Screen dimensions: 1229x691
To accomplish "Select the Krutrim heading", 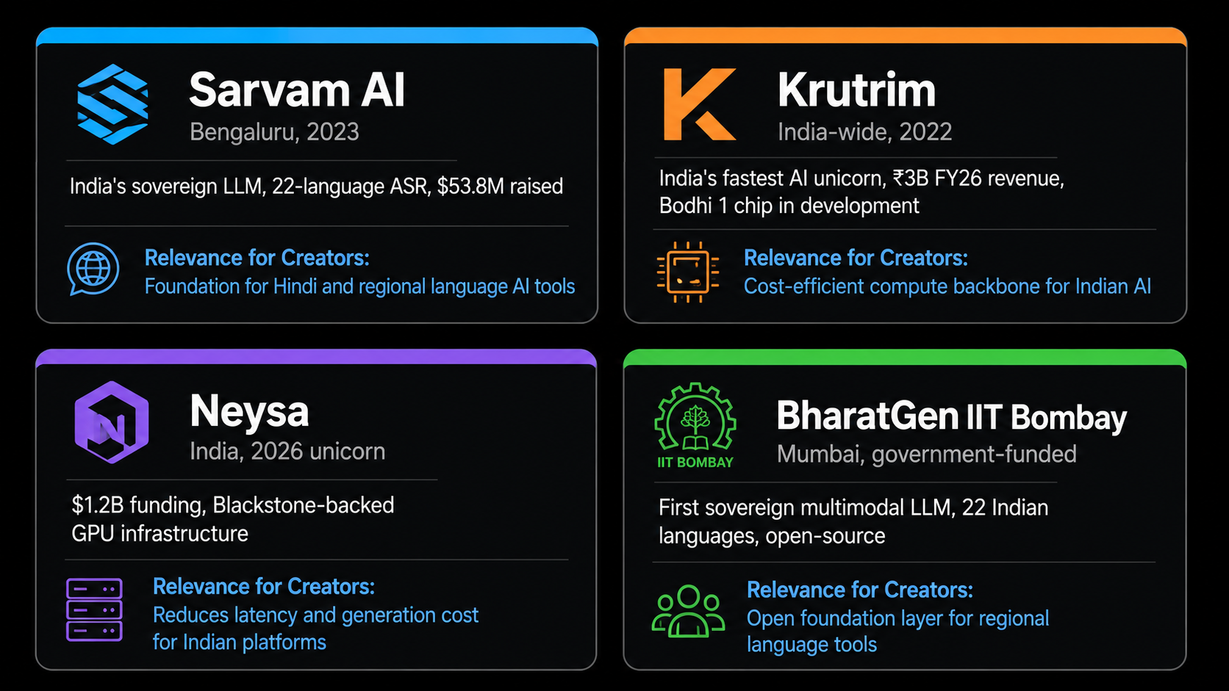I will click(856, 90).
